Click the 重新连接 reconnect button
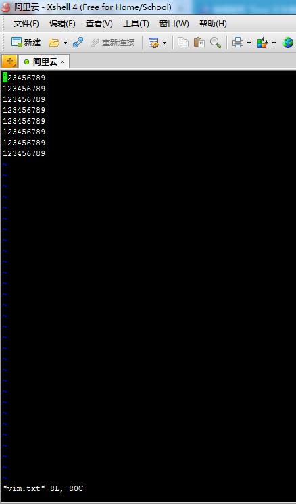The width and height of the screenshot is (296, 504). pos(113,42)
